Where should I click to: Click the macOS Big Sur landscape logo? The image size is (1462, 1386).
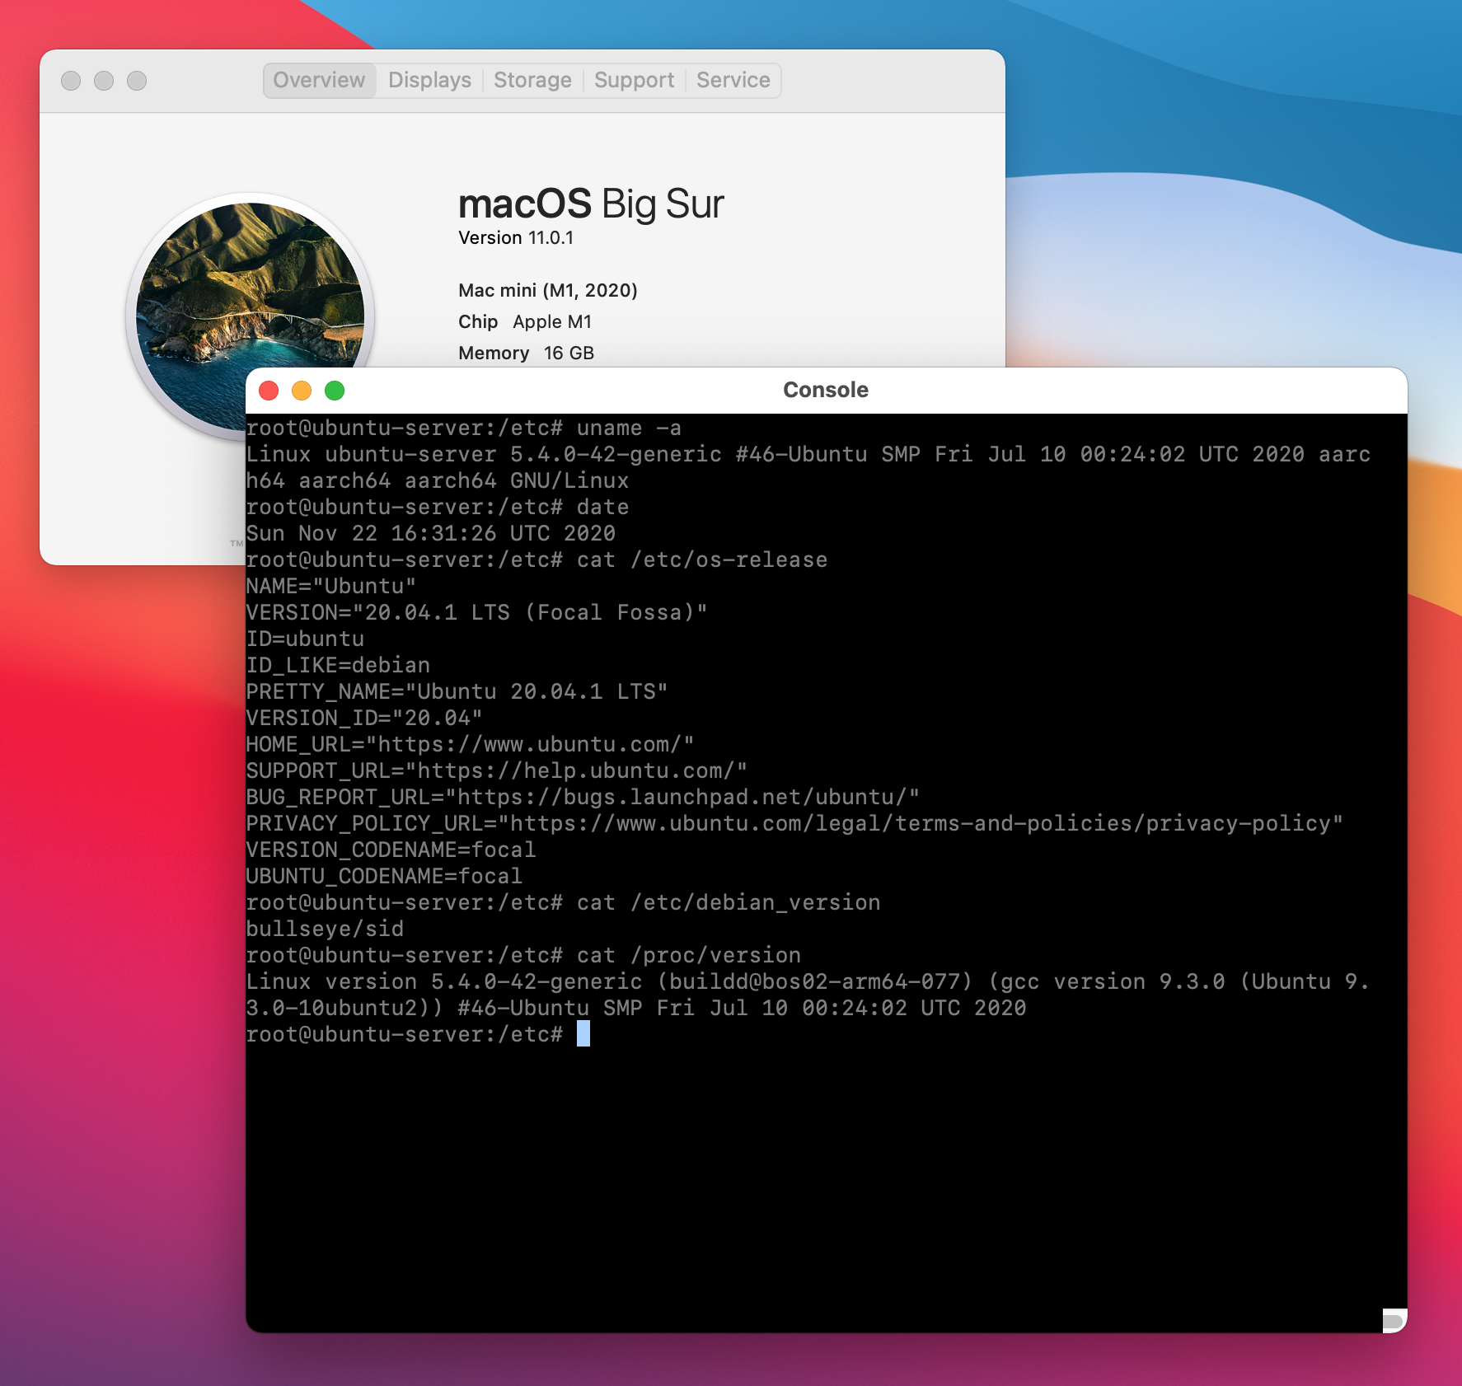point(251,316)
